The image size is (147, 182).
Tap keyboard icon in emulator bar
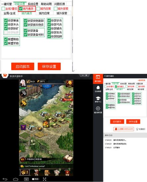[26, 179]
